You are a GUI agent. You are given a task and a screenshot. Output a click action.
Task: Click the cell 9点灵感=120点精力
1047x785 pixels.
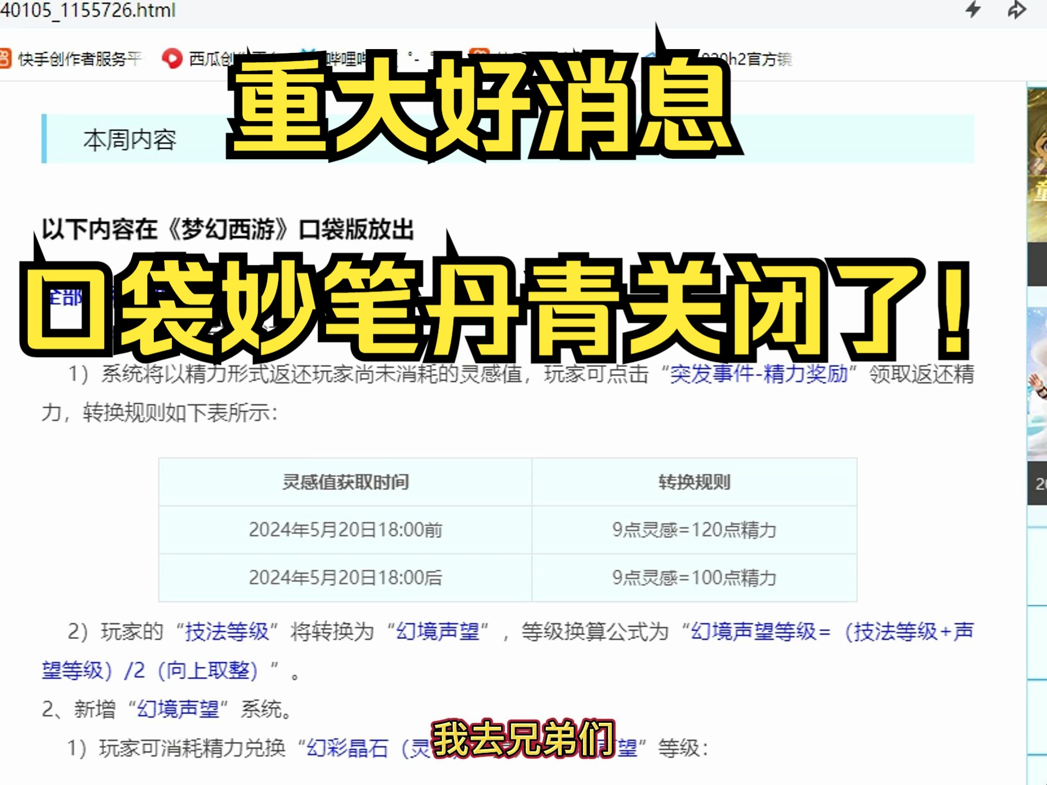694,530
